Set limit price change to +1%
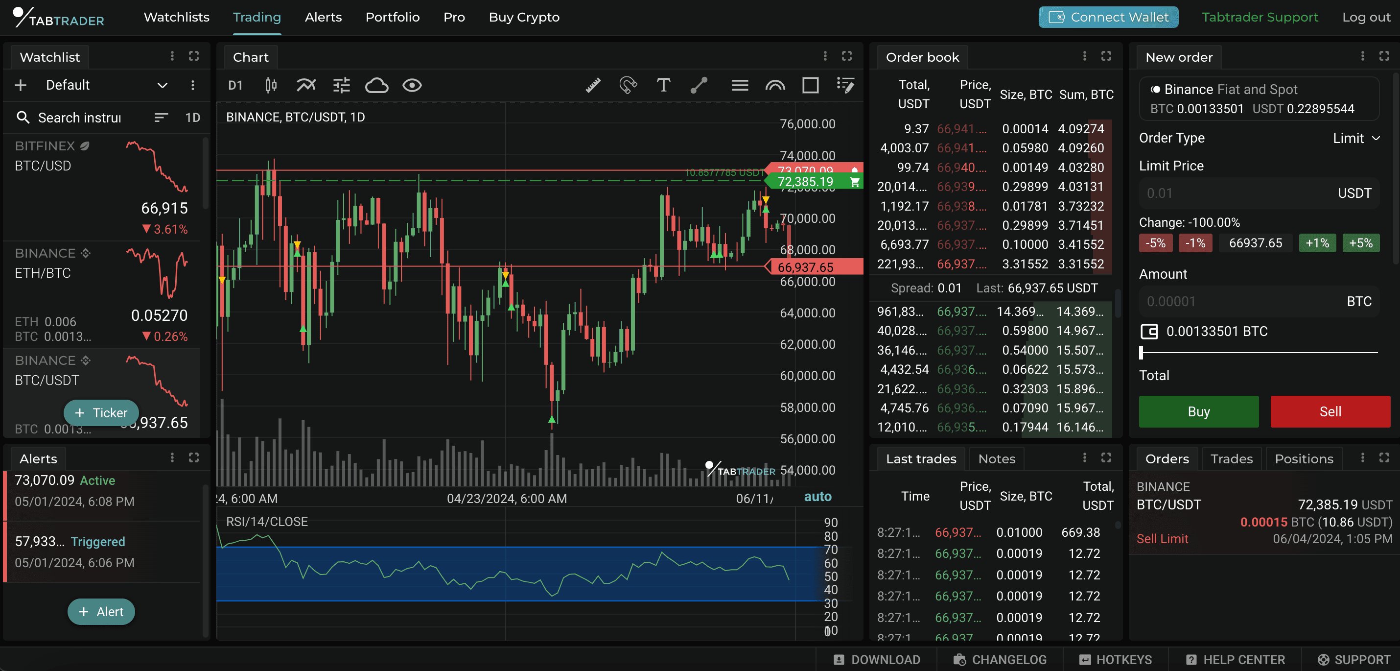The width and height of the screenshot is (1400, 671). pos(1317,243)
